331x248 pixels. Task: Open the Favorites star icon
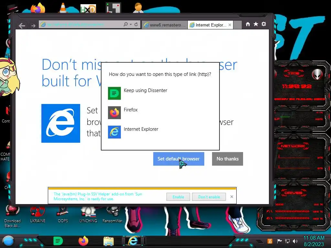(256, 24)
